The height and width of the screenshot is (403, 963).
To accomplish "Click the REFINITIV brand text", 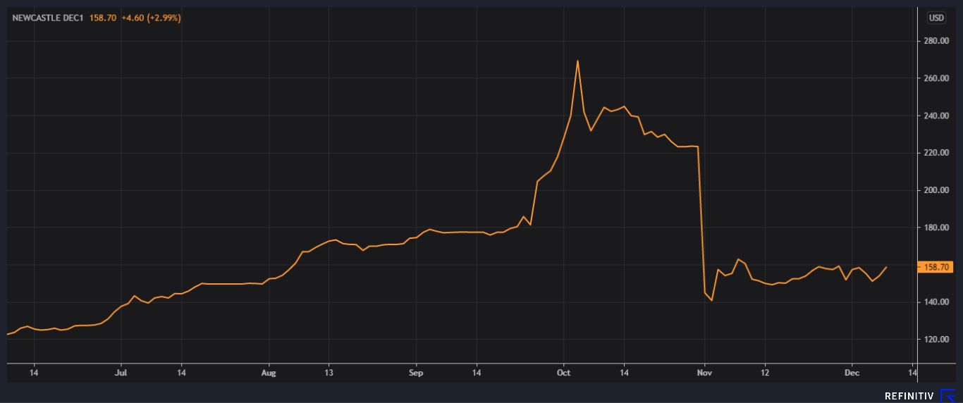I will (909, 396).
